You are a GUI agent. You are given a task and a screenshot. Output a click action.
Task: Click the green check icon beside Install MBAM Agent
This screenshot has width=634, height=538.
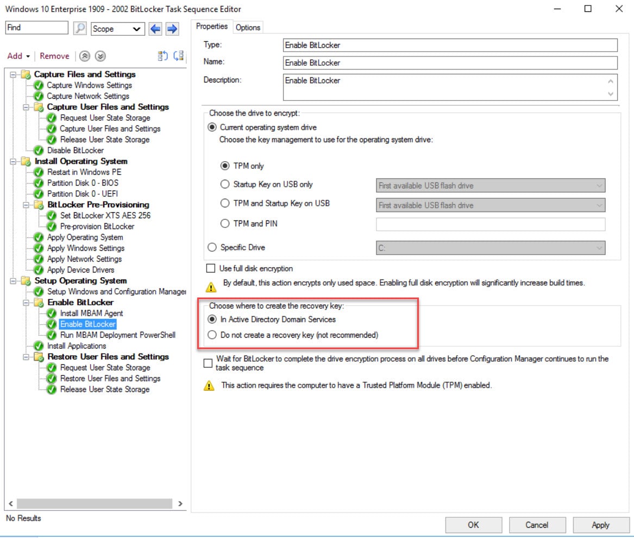[52, 313]
